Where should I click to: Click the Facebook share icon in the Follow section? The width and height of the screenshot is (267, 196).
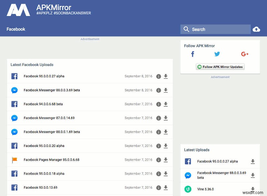click(193, 54)
